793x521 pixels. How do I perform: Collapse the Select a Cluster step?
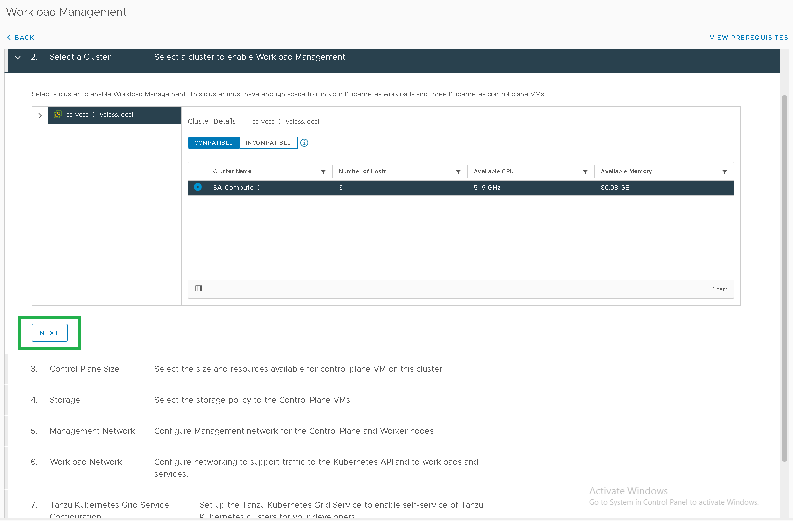click(x=18, y=58)
